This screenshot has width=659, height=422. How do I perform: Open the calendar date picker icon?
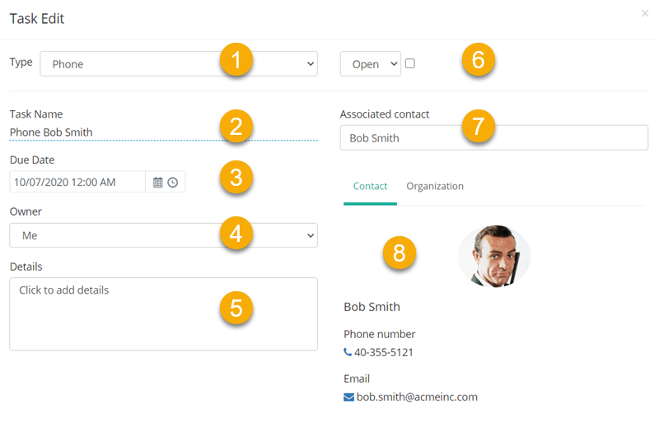pos(157,183)
